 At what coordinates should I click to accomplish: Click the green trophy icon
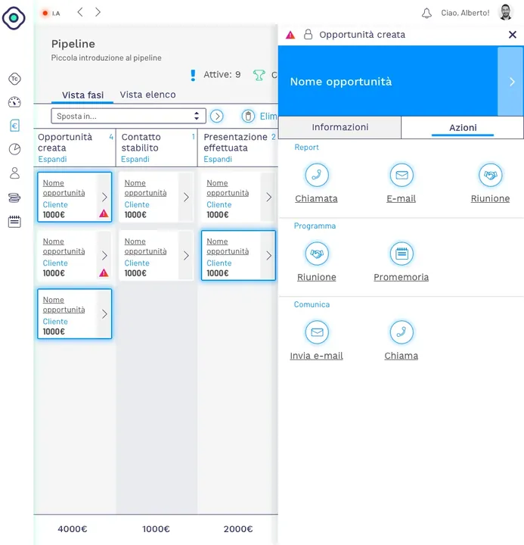(x=259, y=75)
